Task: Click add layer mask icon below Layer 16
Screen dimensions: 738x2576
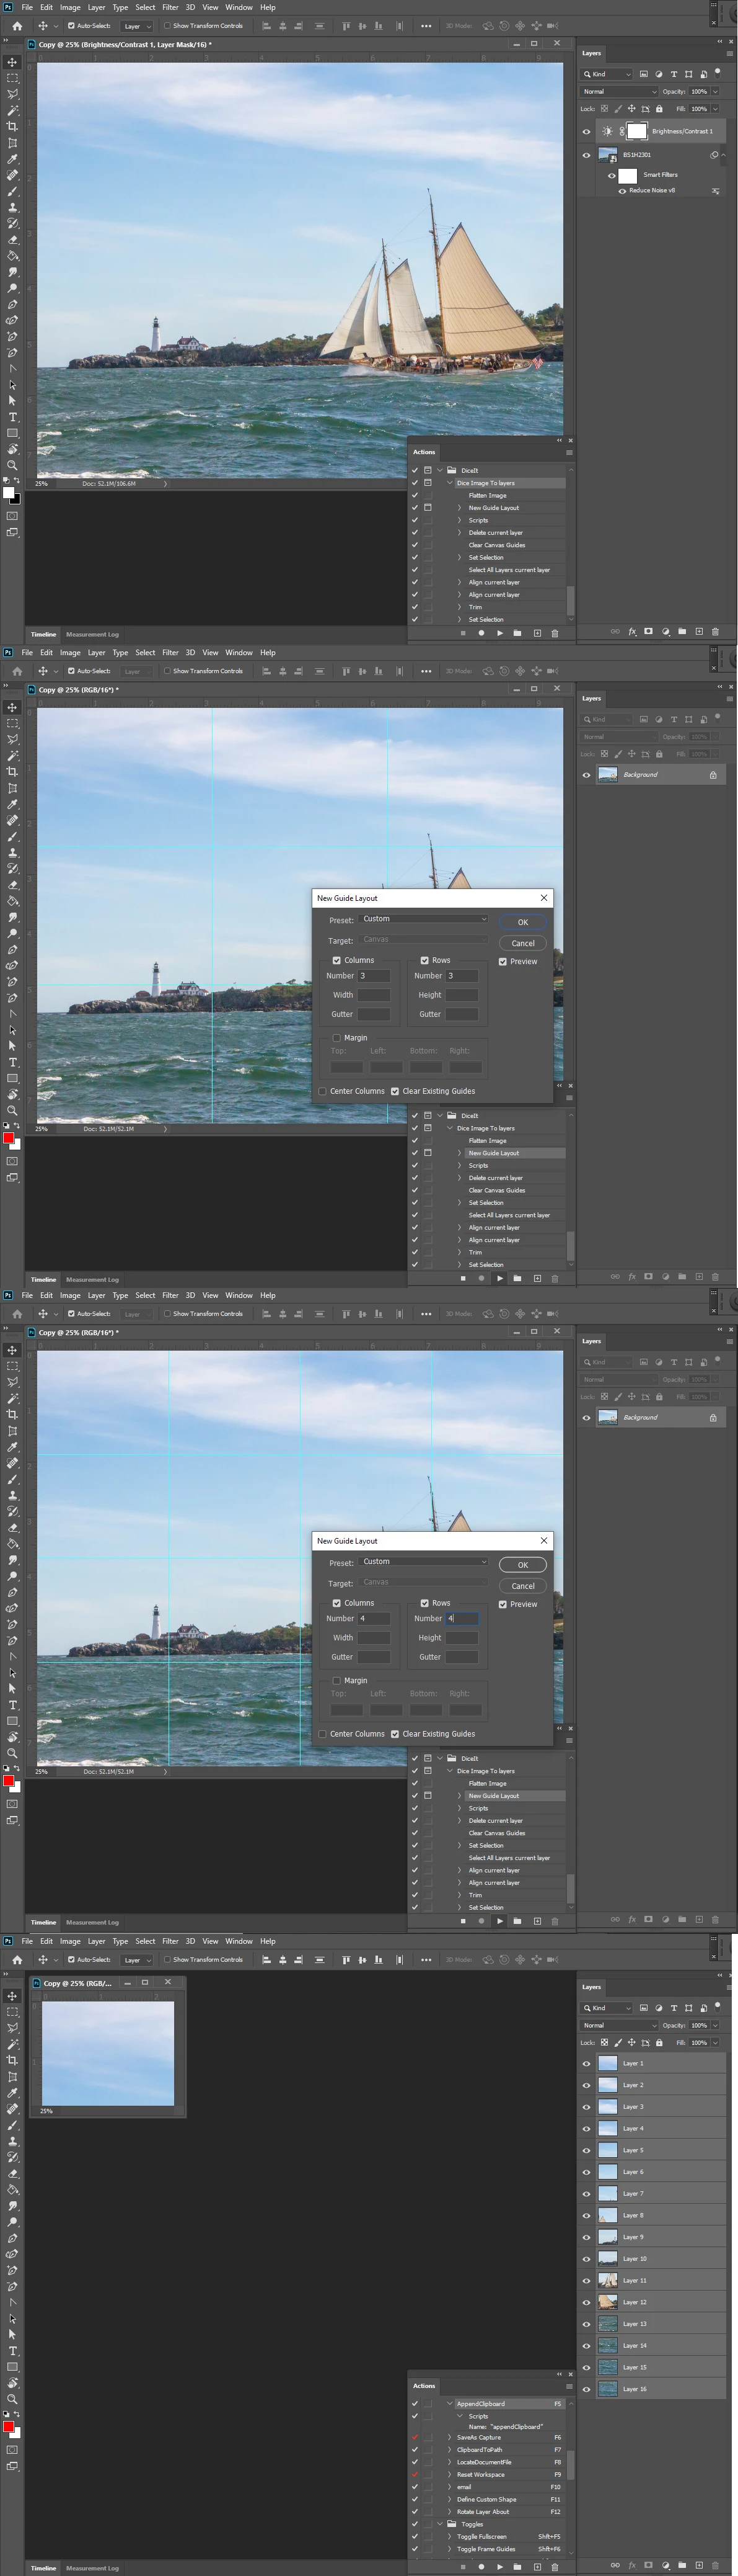Action: click(648, 2565)
